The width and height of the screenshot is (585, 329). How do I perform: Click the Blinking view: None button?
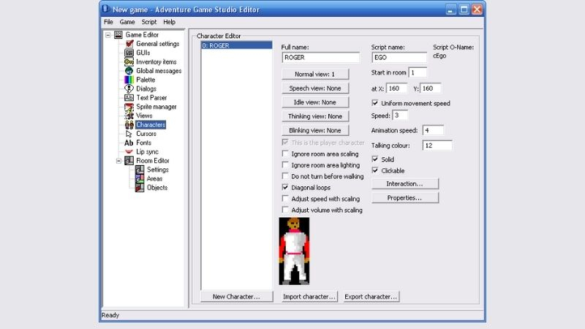[x=315, y=130]
